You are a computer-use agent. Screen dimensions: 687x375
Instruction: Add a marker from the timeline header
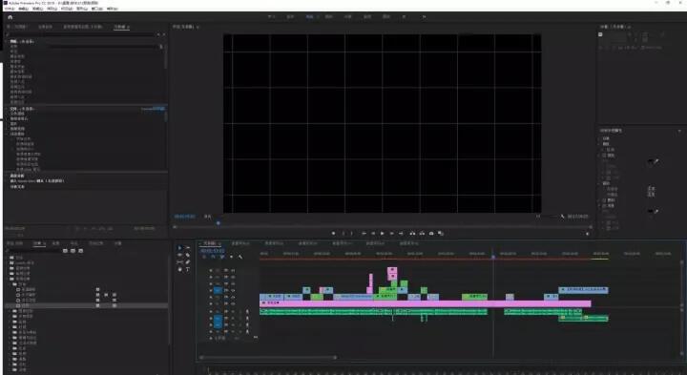[x=231, y=257]
